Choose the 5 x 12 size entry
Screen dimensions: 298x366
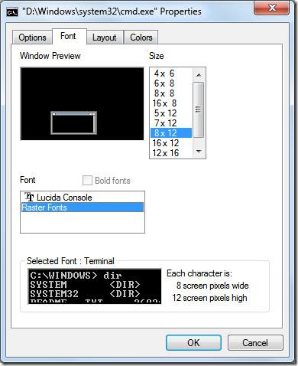pyautogui.click(x=171, y=113)
